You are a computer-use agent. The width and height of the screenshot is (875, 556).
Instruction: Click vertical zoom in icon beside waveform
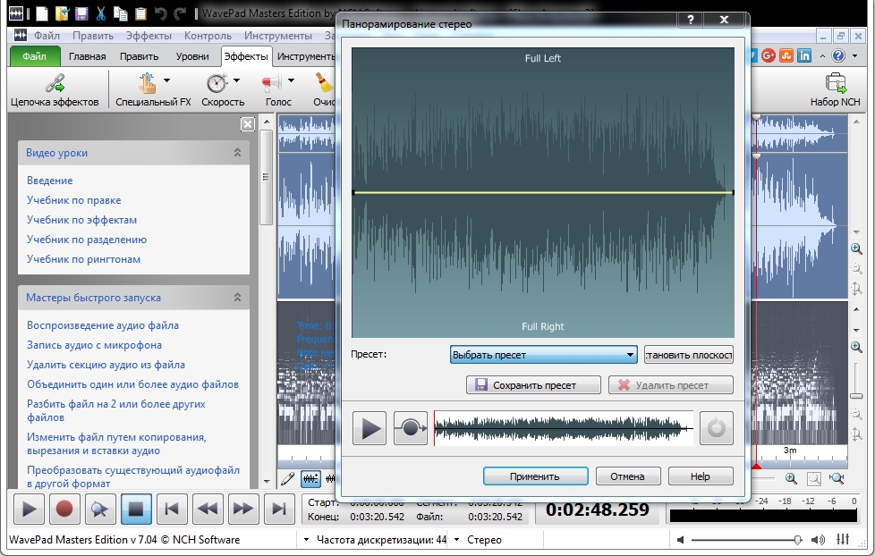856,249
